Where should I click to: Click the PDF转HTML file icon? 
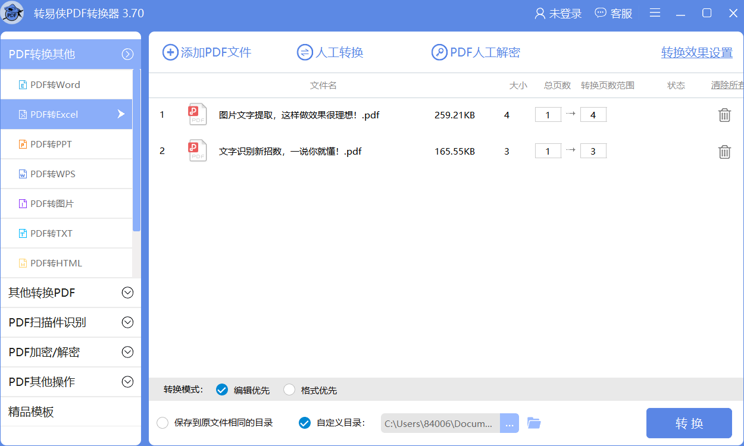(x=23, y=263)
